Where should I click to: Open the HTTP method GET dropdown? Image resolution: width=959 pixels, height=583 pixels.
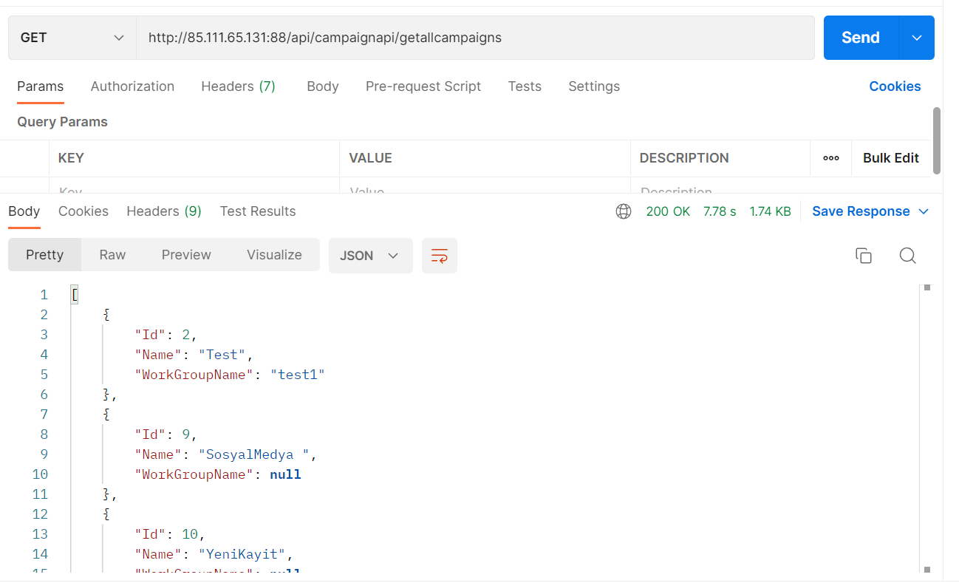point(72,38)
